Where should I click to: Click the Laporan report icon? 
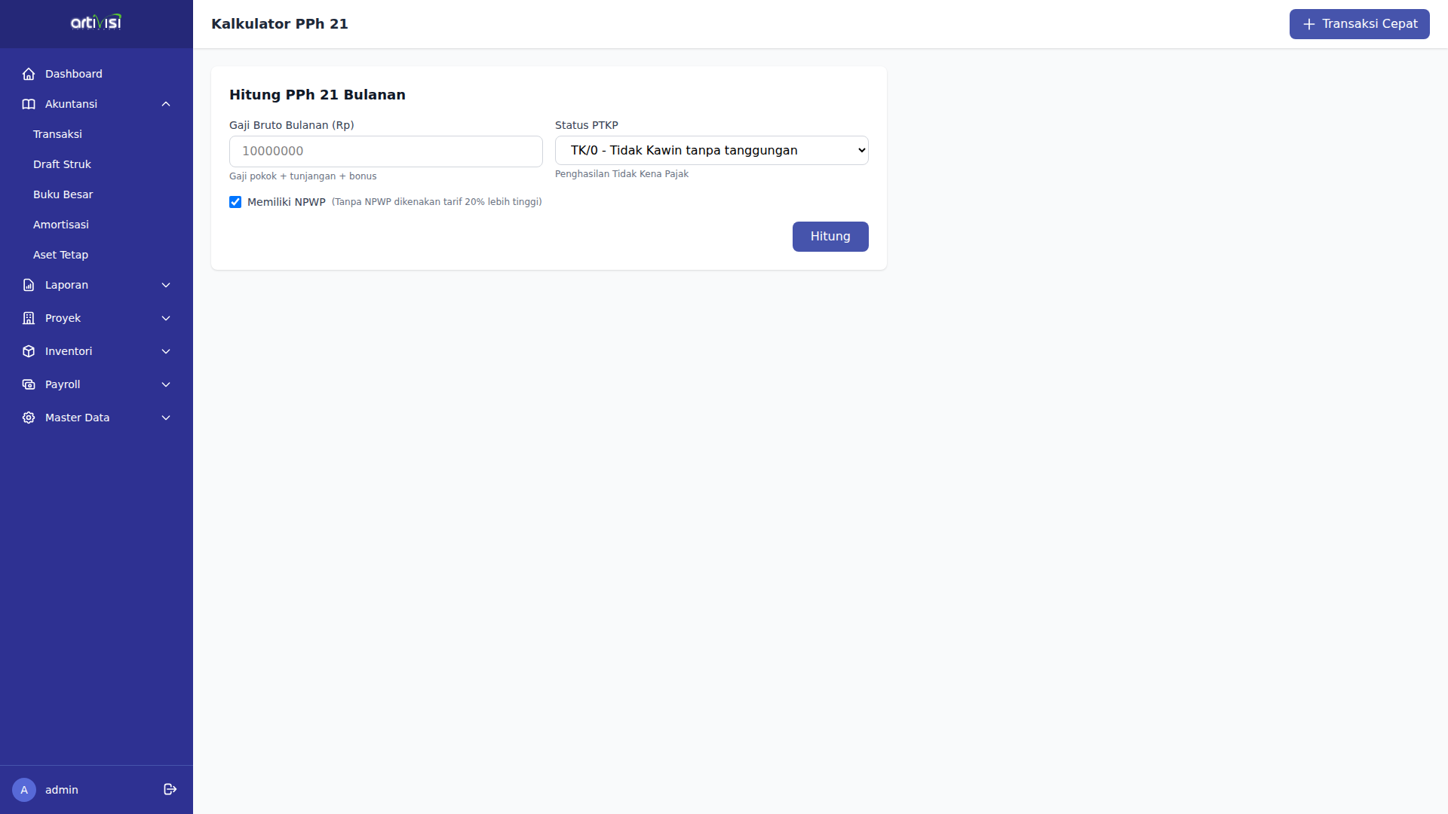point(29,285)
